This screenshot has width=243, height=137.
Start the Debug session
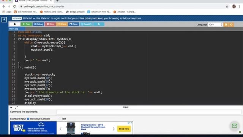(x=38, y=24)
